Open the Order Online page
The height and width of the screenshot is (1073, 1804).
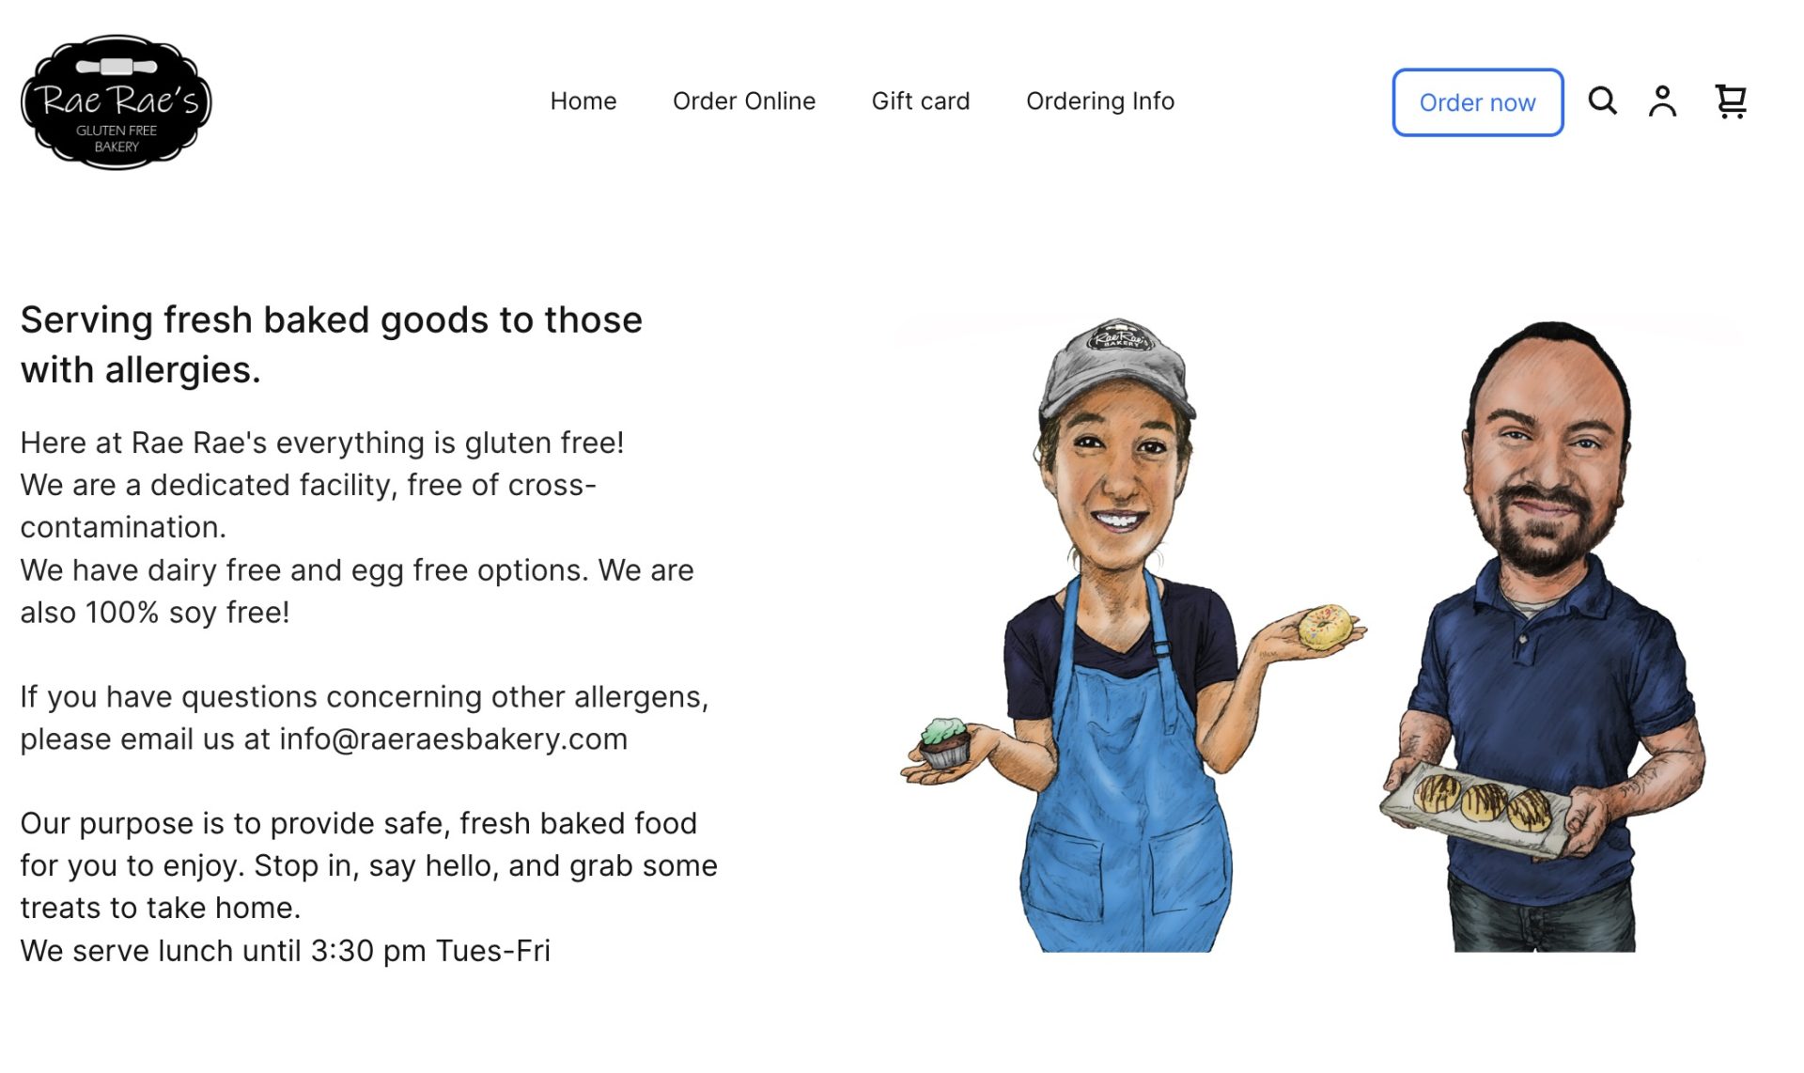point(744,101)
